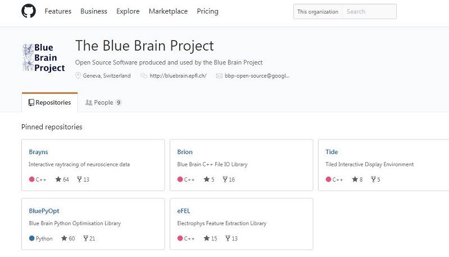The image size is (449, 257).
Task: Click the GitHub octocat logo
Action: tap(29, 11)
